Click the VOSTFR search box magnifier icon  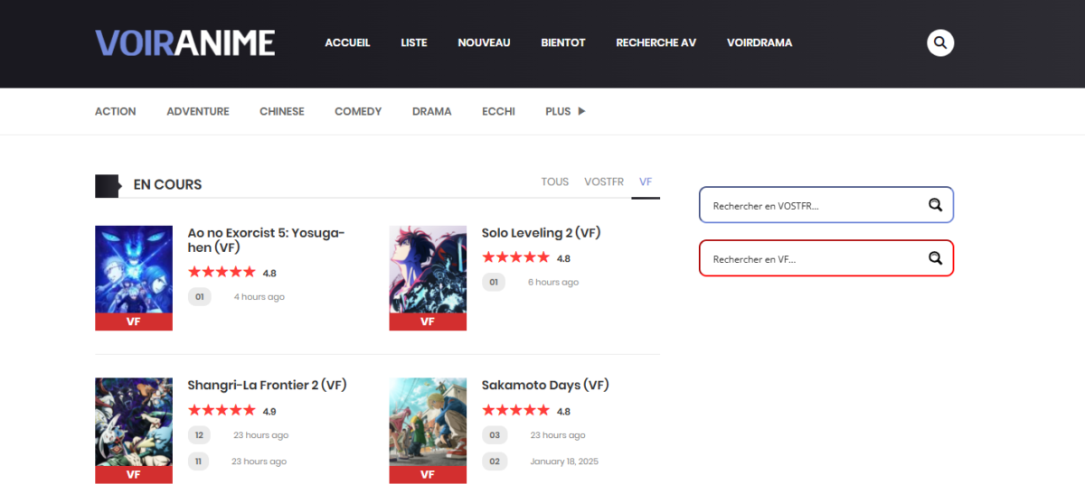point(935,205)
